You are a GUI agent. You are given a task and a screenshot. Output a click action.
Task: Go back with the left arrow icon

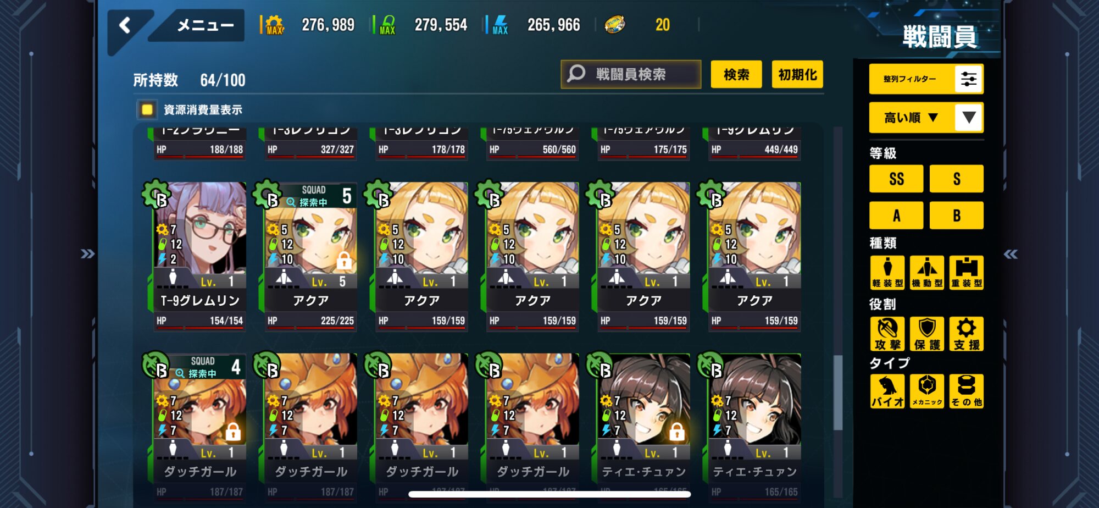coord(125,26)
